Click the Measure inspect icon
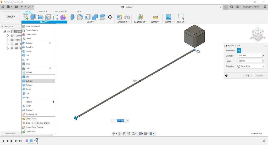This screenshot has width=268, height=145. pos(156,17)
